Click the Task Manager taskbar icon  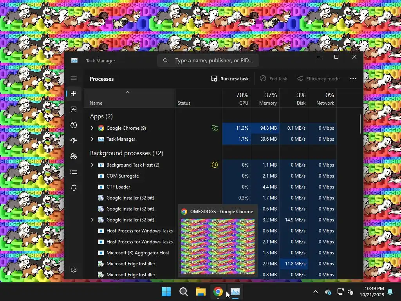click(x=235, y=292)
